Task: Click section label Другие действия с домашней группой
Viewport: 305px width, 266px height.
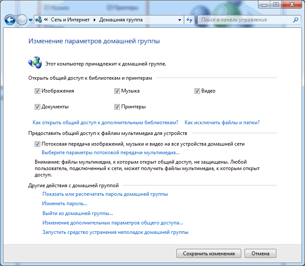Action: tap(73, 185)
